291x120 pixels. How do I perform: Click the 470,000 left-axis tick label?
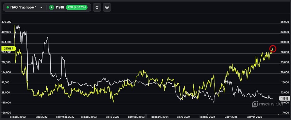pos(6,22)
